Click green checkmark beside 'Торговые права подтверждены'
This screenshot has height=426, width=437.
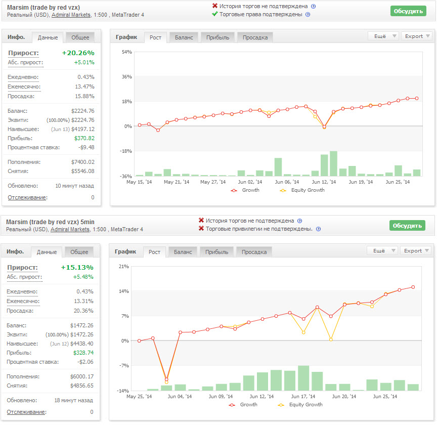pyautogui.click(x=214, y=14)
